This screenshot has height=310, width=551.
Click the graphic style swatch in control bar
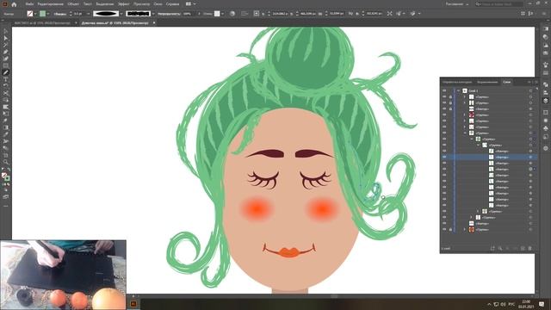[217, 14]
